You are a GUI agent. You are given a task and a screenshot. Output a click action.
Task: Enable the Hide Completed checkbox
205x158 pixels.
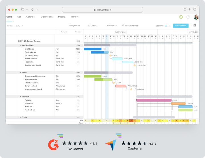pyautogui.click(x=123, y=26)
